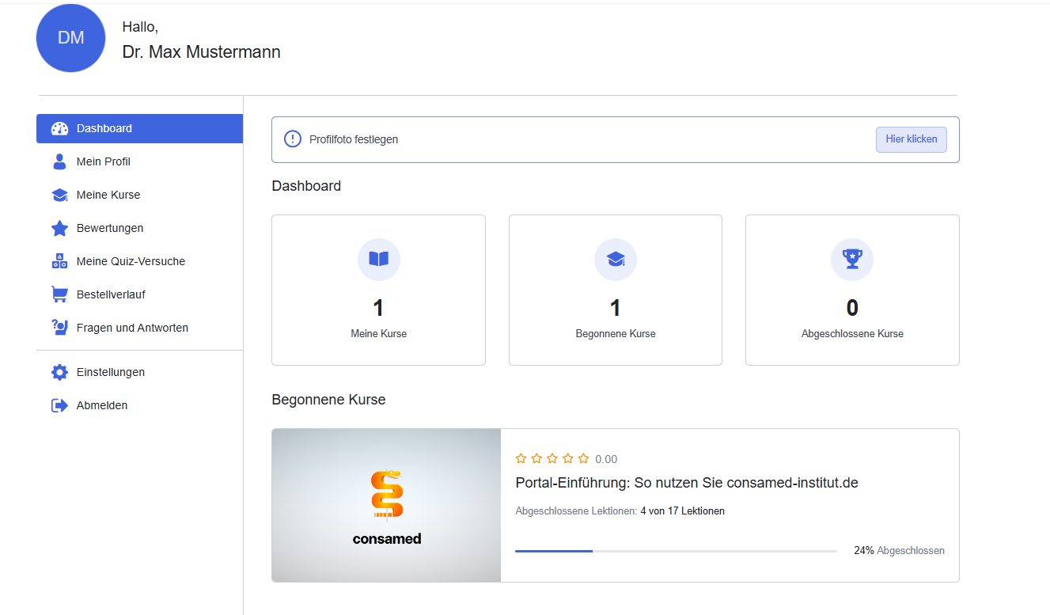Click the Meine Quiz-Versuche blocks icon
Image resolution: width=1050 pixels, height=615 pixels.
[59, 261]
